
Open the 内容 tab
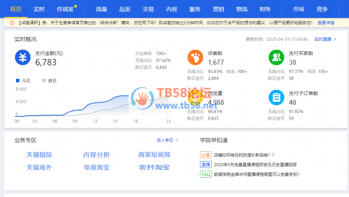(x=172, y=9)
